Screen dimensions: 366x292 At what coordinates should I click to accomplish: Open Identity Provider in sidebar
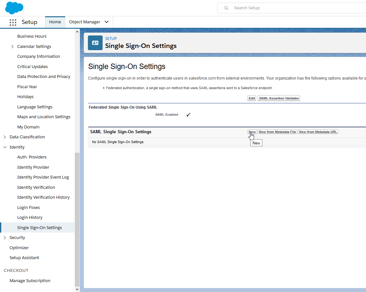point(33,167)
